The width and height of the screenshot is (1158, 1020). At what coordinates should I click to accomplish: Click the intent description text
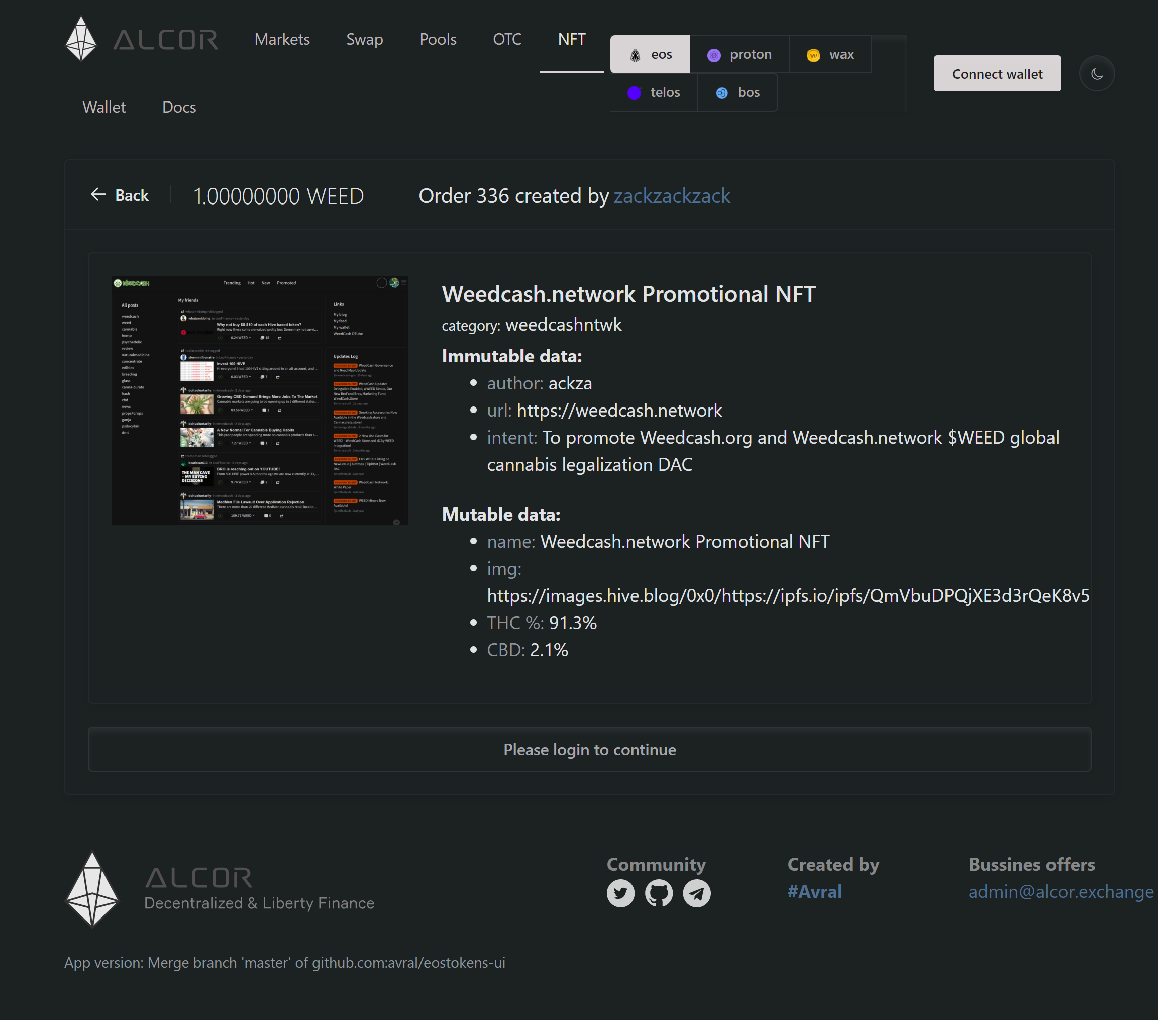[x=773, y=451]
